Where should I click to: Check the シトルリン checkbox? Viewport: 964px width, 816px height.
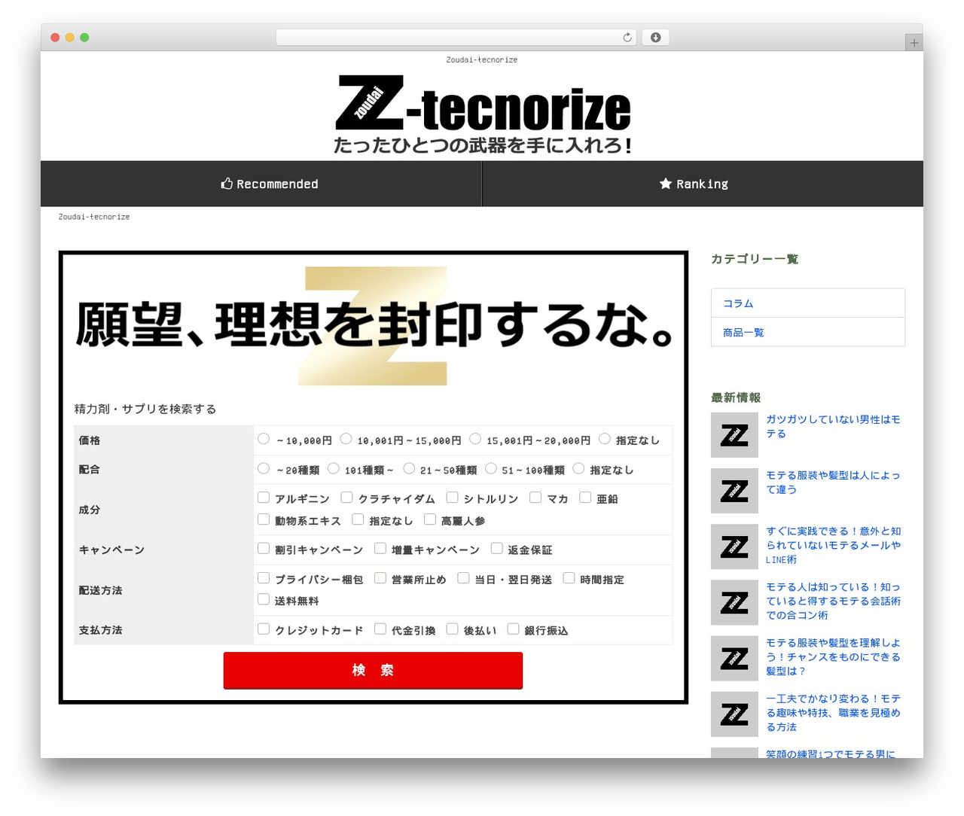452,497
